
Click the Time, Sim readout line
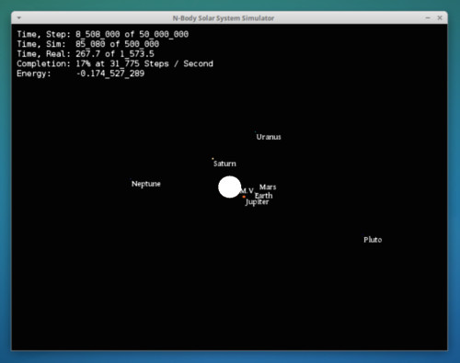tap(88, 44)
